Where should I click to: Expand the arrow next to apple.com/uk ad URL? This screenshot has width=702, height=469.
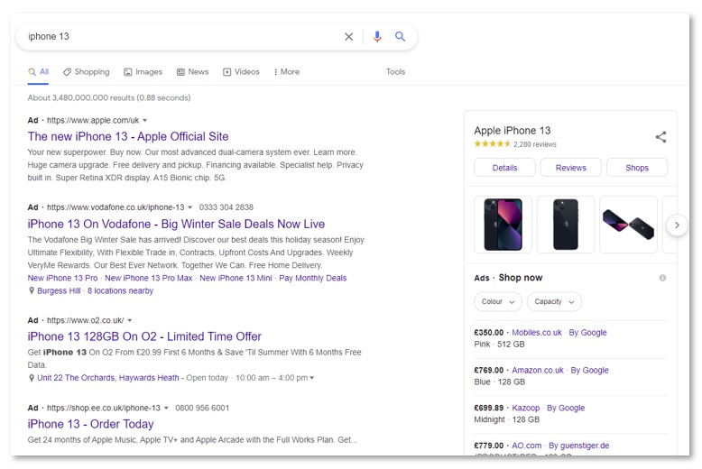click(144, 120)
